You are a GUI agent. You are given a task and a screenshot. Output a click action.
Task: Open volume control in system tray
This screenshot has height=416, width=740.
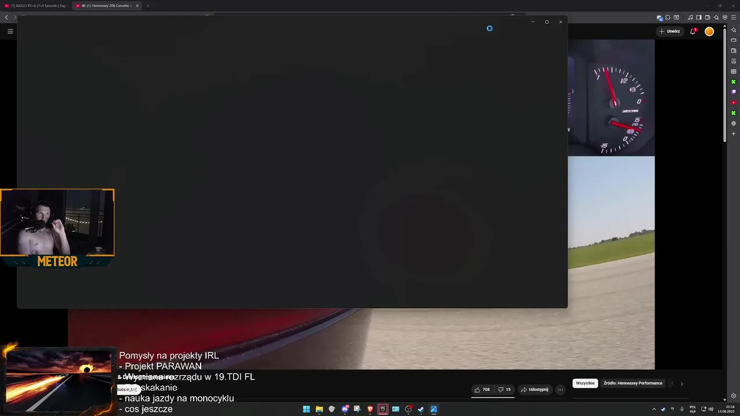[711, 409]
